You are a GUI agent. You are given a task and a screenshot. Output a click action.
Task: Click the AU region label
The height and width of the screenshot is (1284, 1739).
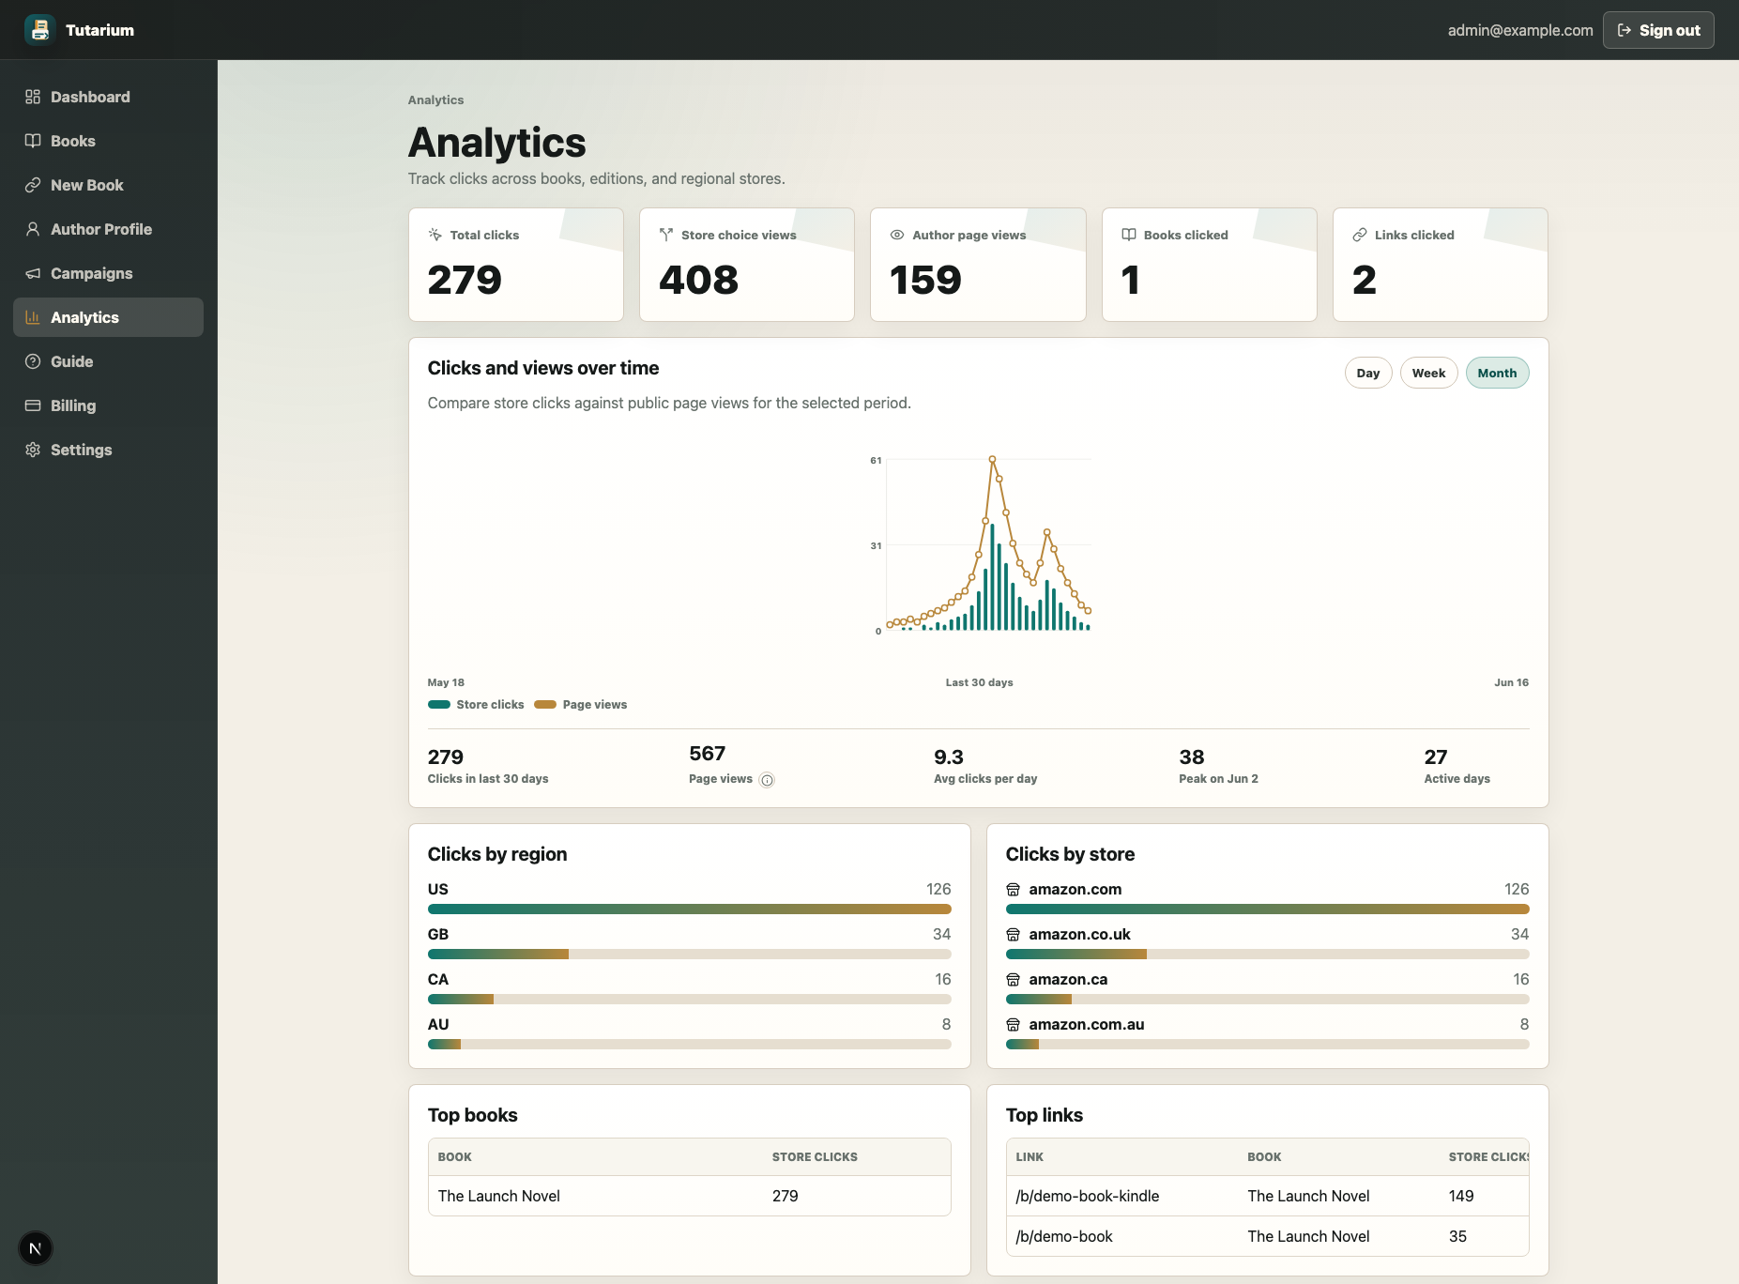(x=438, y=1025)
